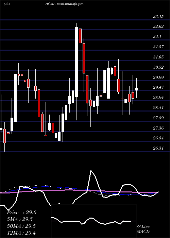Select the 32.62 price axis label
Screen dimensions: 170x238
(158, 27)
